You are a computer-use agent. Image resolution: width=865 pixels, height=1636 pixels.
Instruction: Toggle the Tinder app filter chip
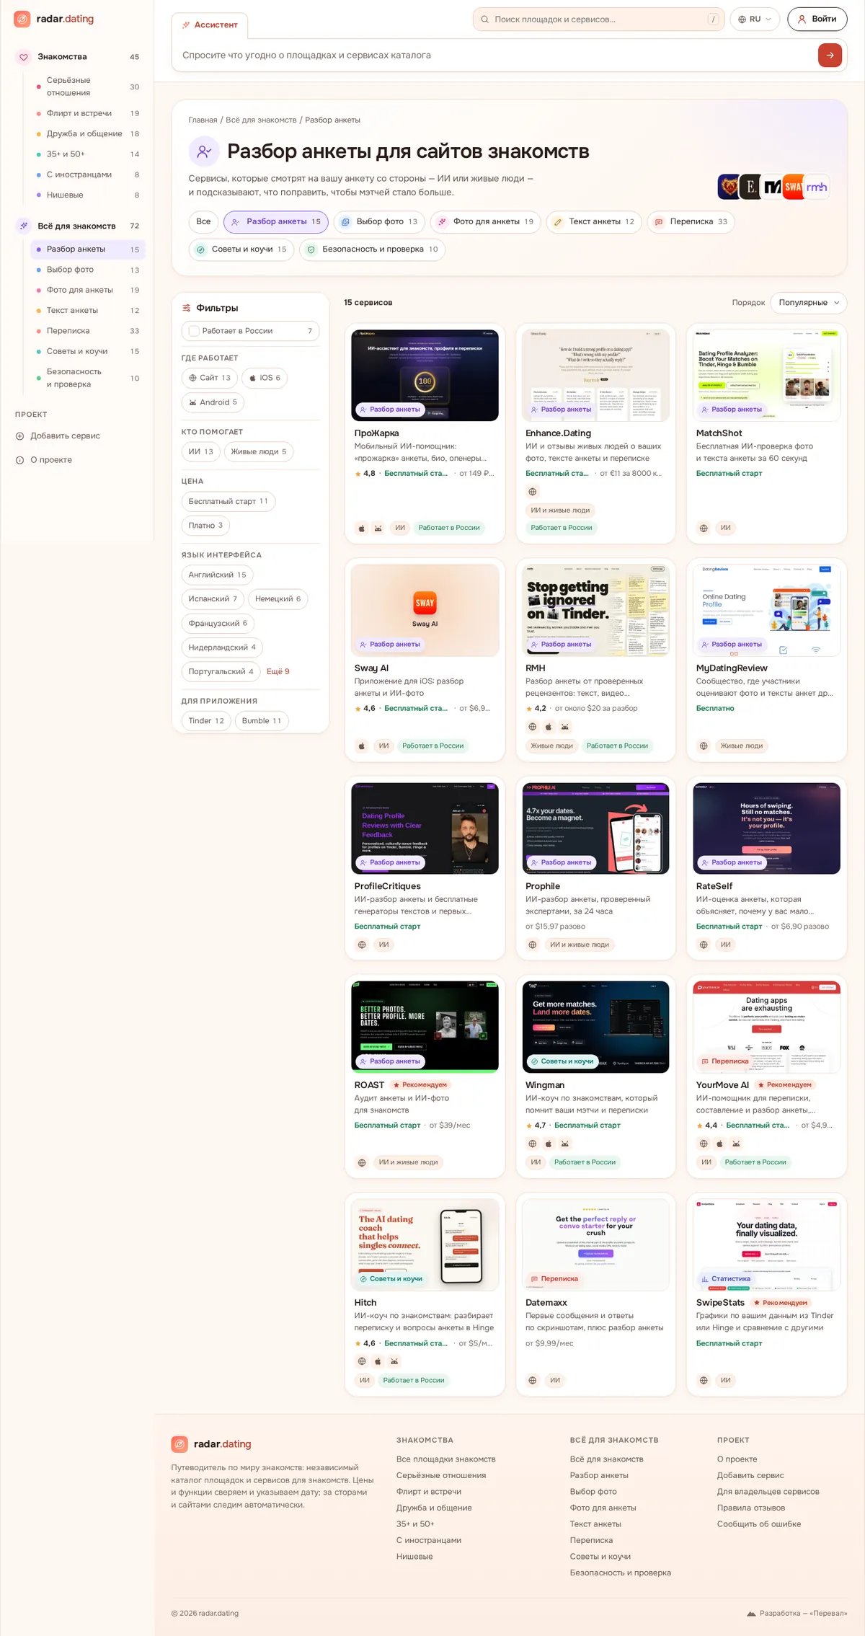tap(206, 721)
